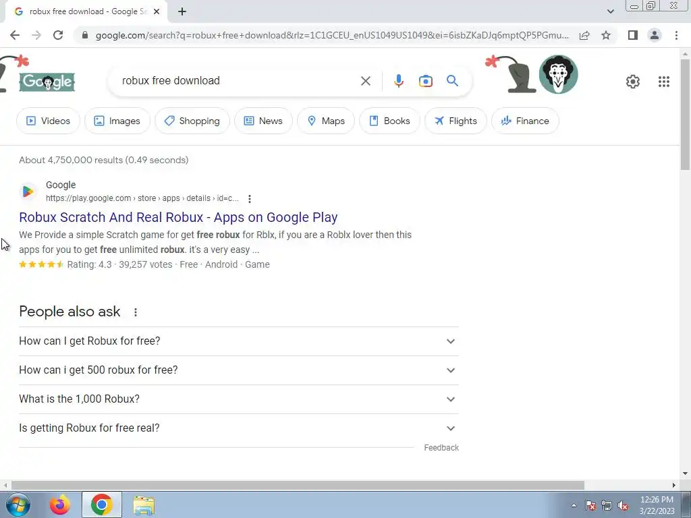Open Windows Explorer from taskbar

click(144, 505)
